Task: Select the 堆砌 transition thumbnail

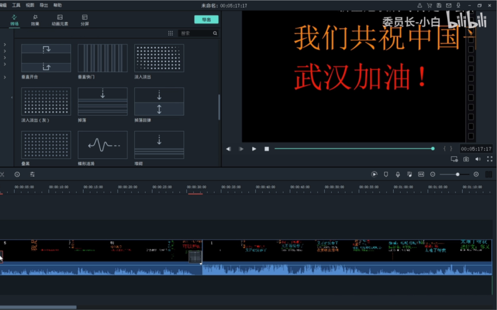Action: (x=159, y=145)
